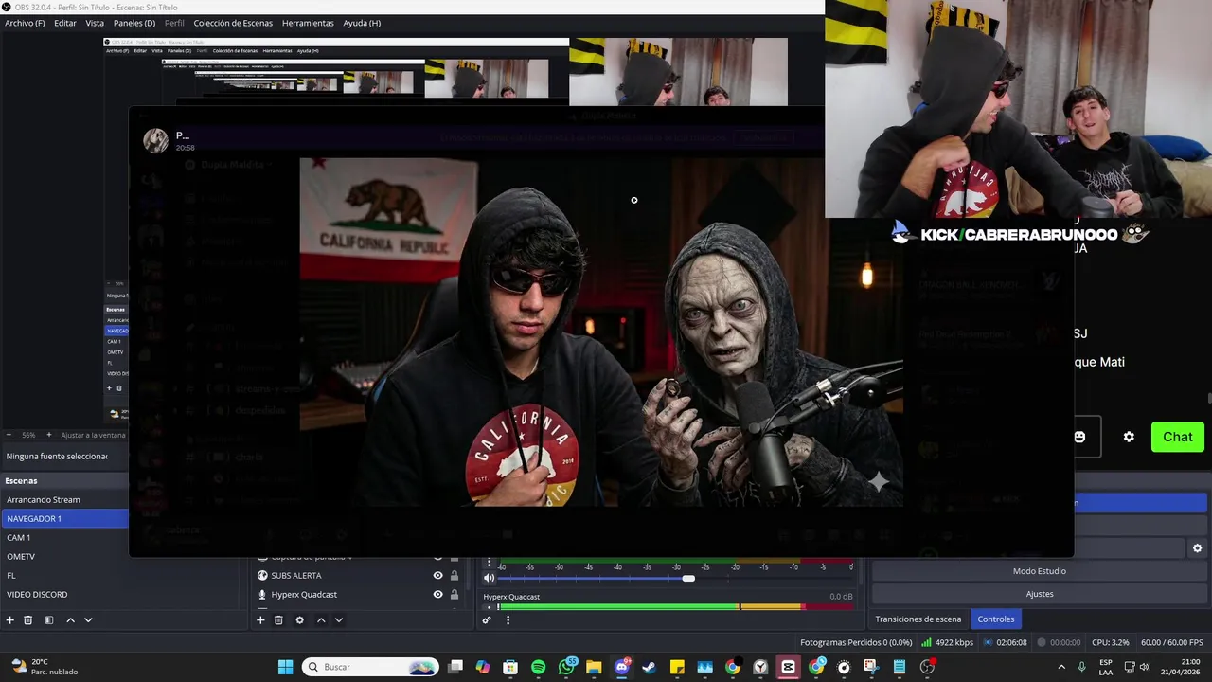Open Discord from the taskbar

[622, 667]
